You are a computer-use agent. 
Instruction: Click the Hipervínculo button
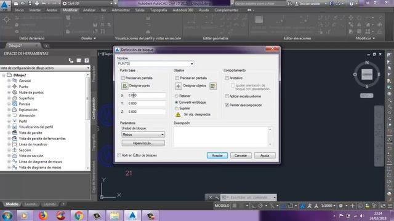point(143,143)
